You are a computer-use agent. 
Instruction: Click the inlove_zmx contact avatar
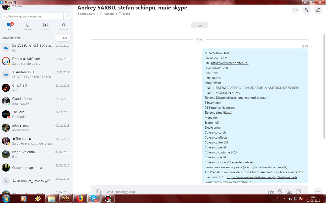[x=6, y=128]
